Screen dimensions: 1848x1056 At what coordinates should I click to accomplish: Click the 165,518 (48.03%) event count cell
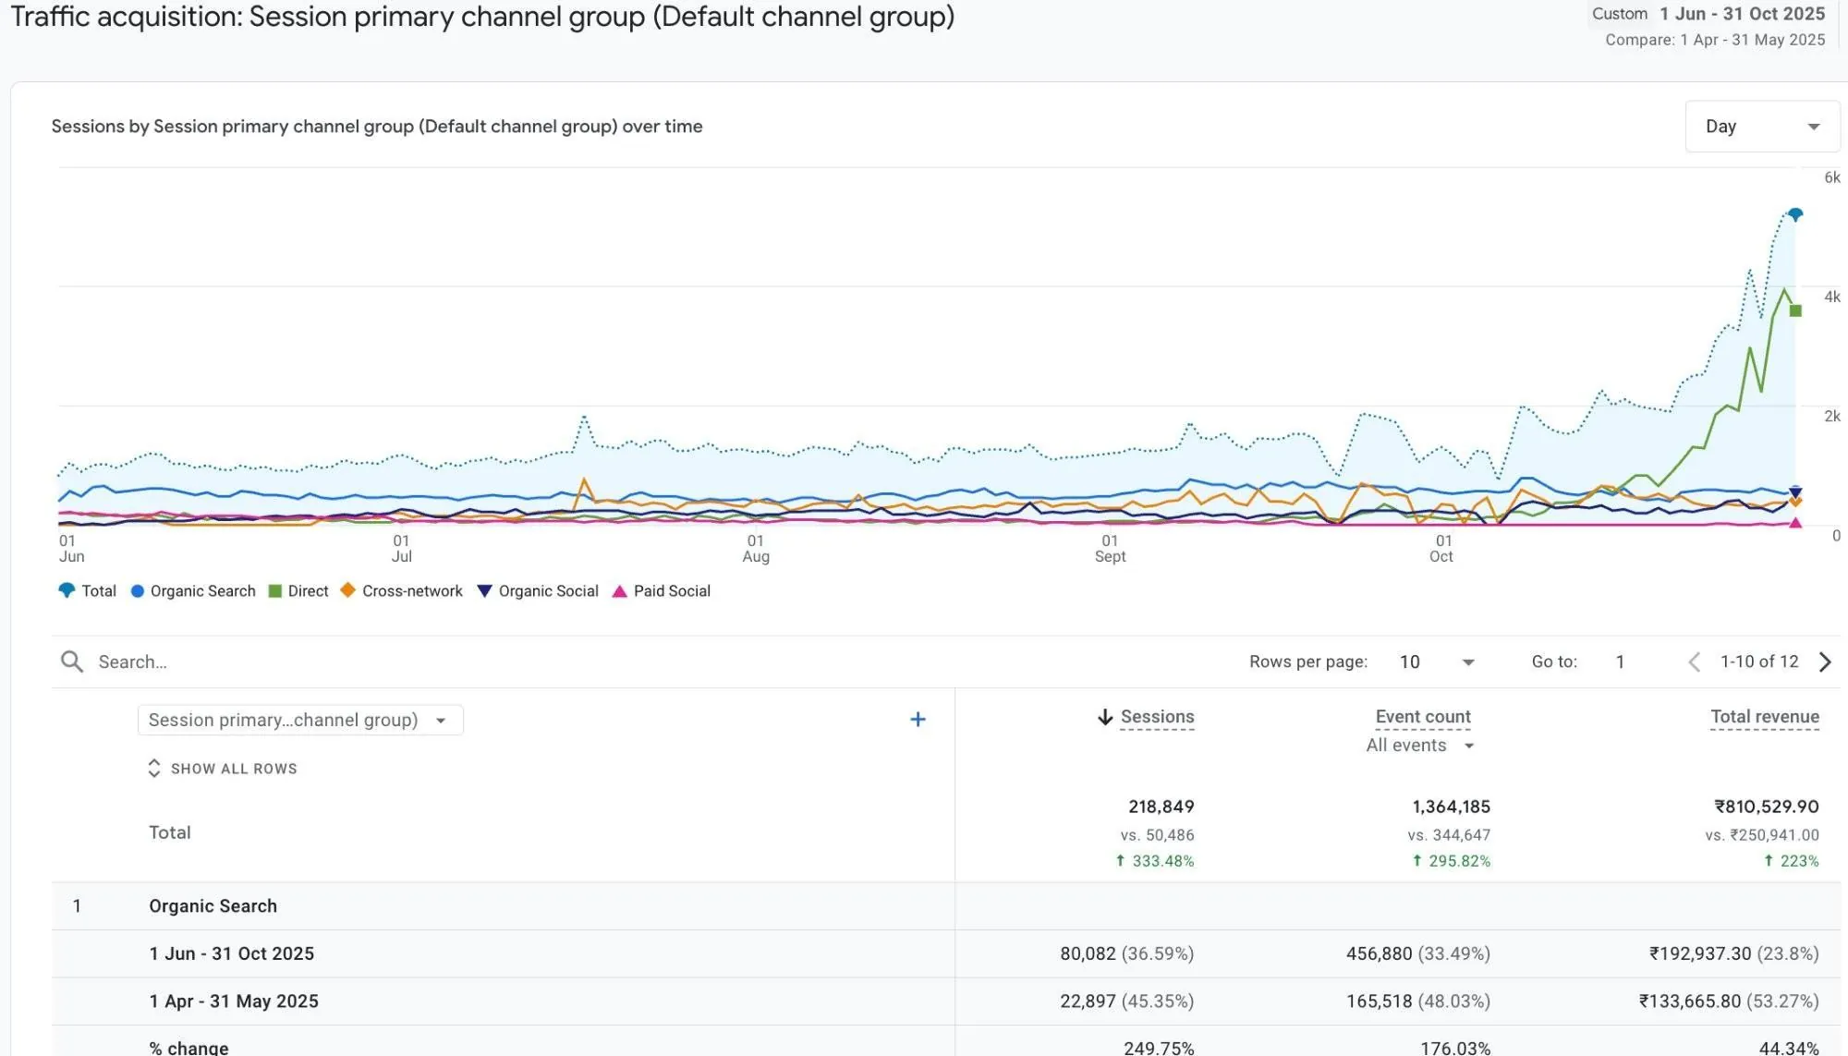pyautogui.click(x=1417, y=1001)
